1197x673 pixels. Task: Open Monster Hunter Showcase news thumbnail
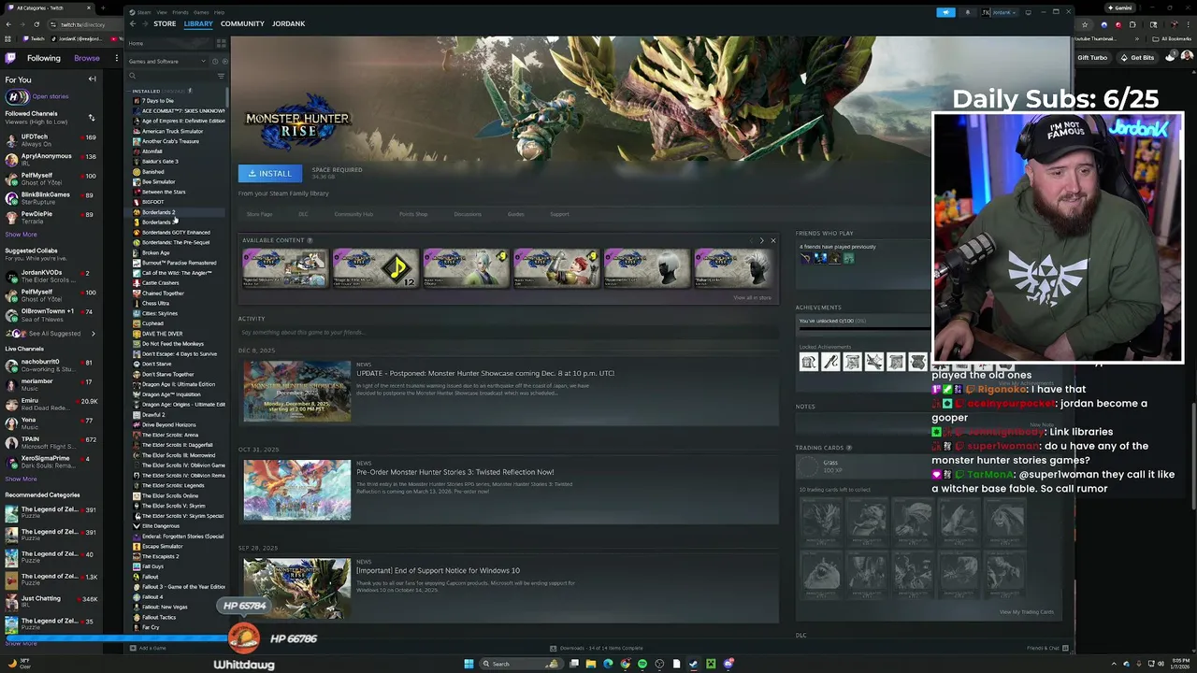coord(297,391)
